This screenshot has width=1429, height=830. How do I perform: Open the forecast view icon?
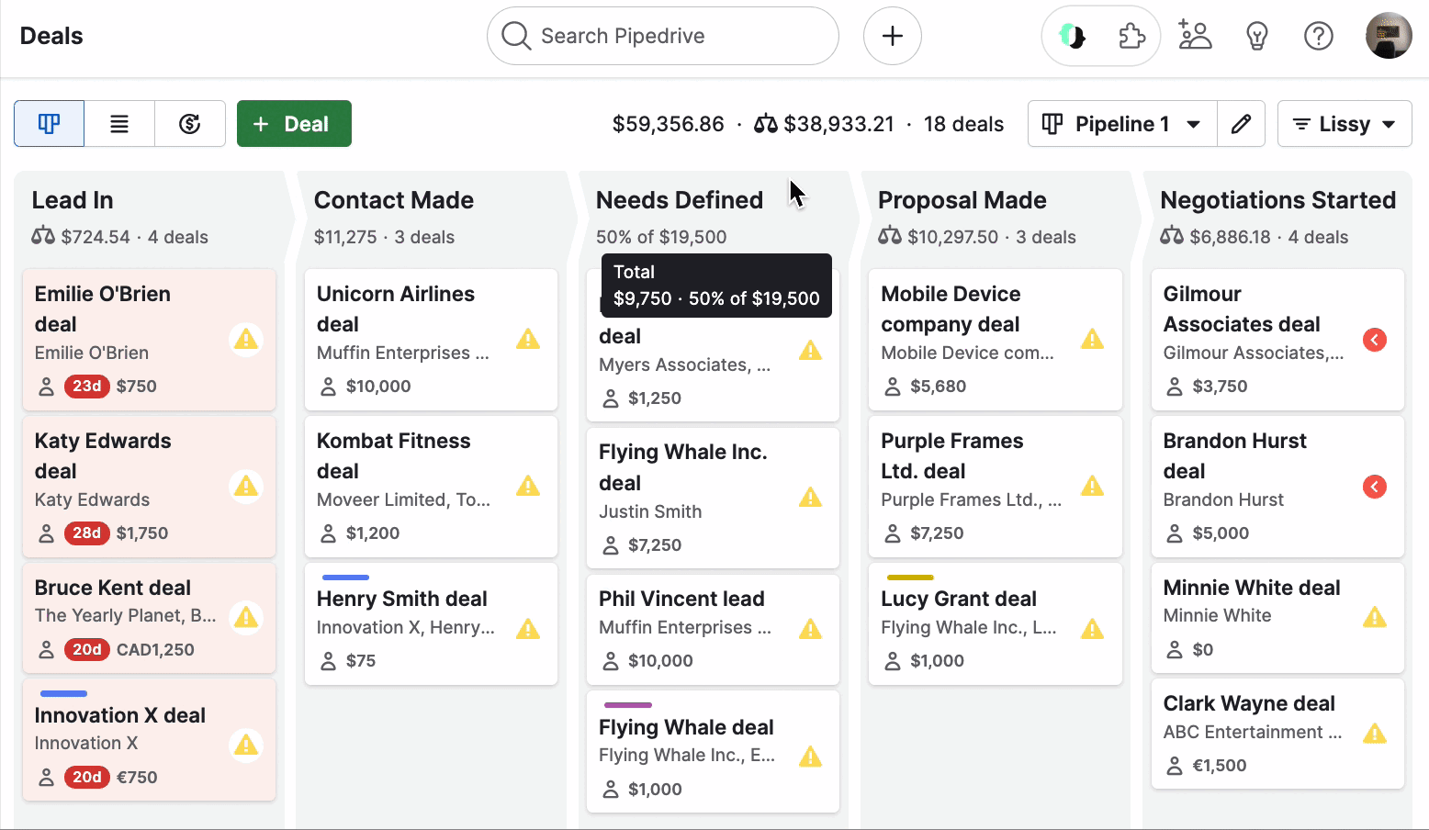point(190,123)
